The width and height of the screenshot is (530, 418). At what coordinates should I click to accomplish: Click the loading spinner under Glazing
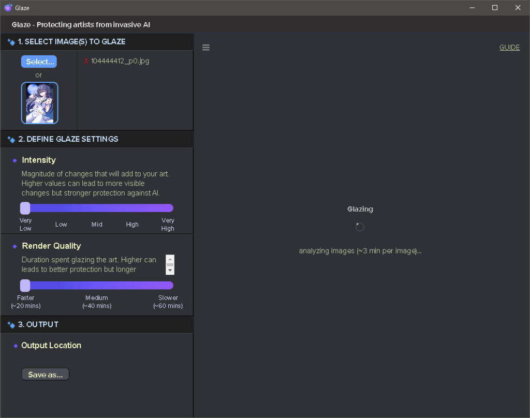coord(360,227)
